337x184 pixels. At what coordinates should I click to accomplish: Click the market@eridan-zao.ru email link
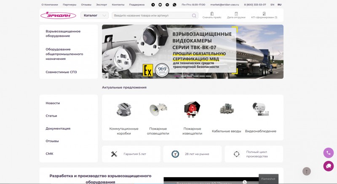click(x=225, y=5)
